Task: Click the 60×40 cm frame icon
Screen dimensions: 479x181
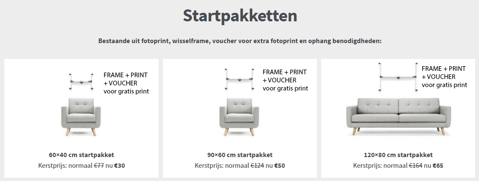Action: pyautogui.click(x=81, y=81)
